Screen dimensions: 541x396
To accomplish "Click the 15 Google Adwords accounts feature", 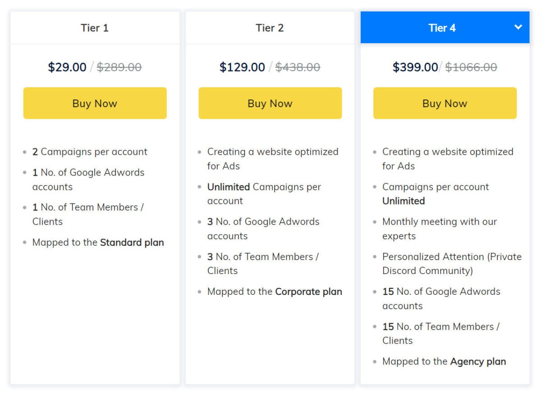I will (x=441, y=298).
